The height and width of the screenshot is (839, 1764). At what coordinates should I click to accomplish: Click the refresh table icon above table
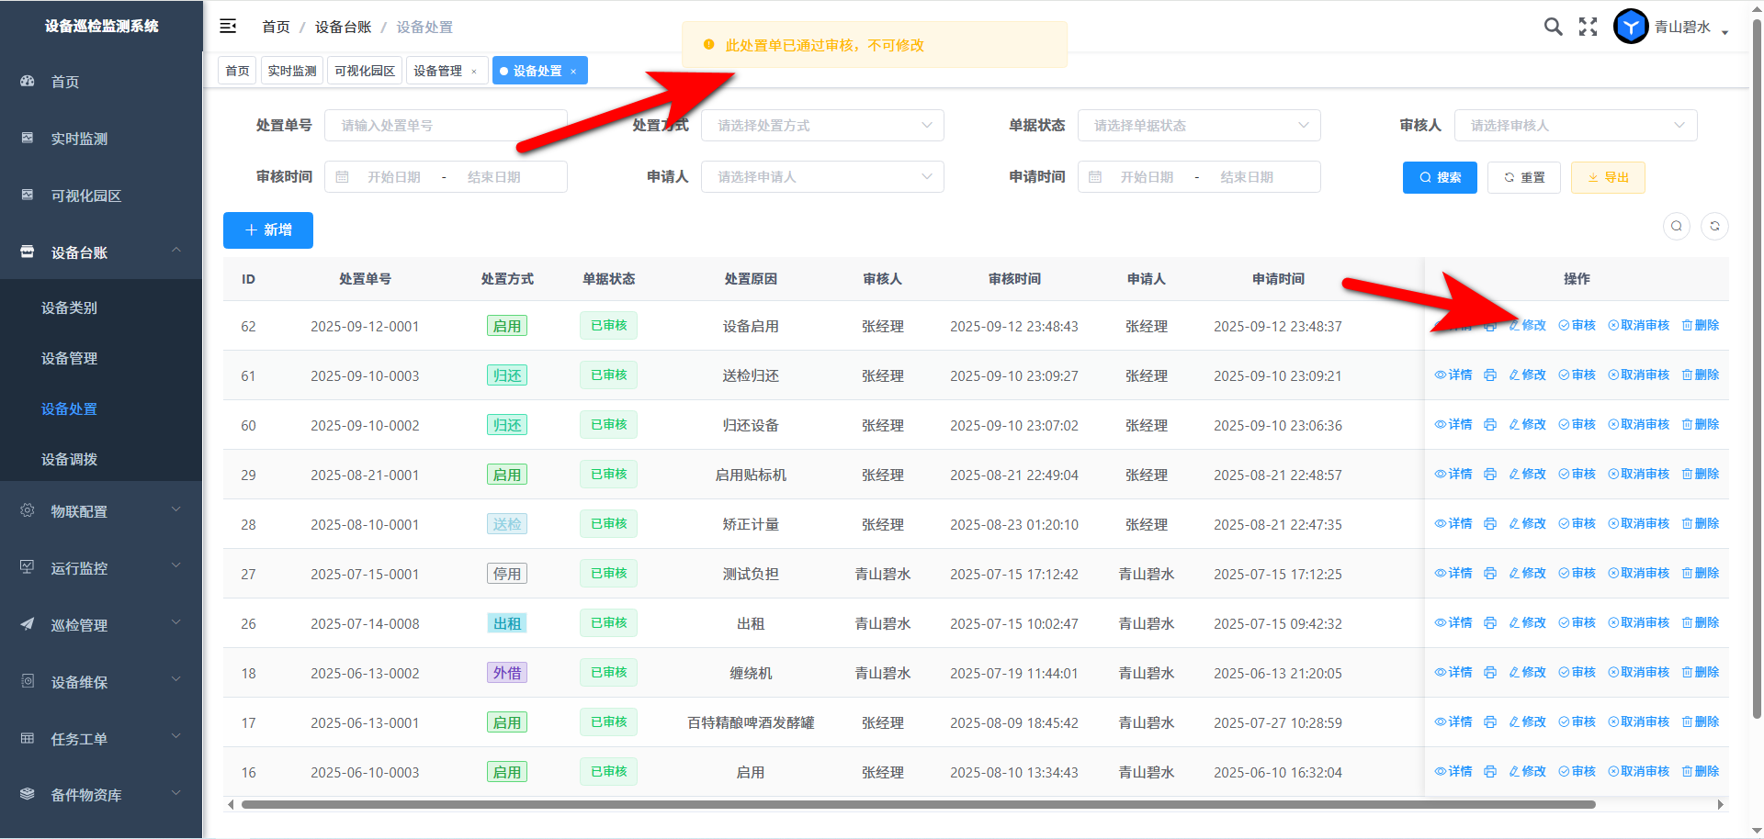(x=1714, y=227)
